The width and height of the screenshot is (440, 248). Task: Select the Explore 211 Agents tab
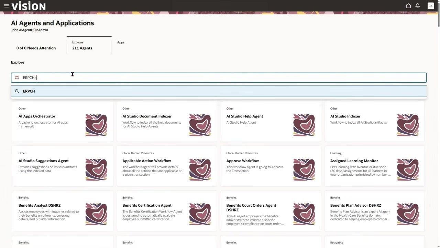pyautogui.click(x=89, y=45)
